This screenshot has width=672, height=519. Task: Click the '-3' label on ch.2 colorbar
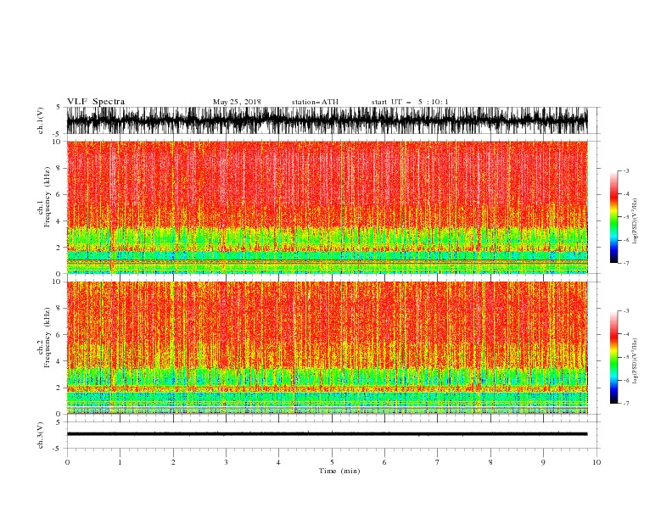[x=625, y=311]
